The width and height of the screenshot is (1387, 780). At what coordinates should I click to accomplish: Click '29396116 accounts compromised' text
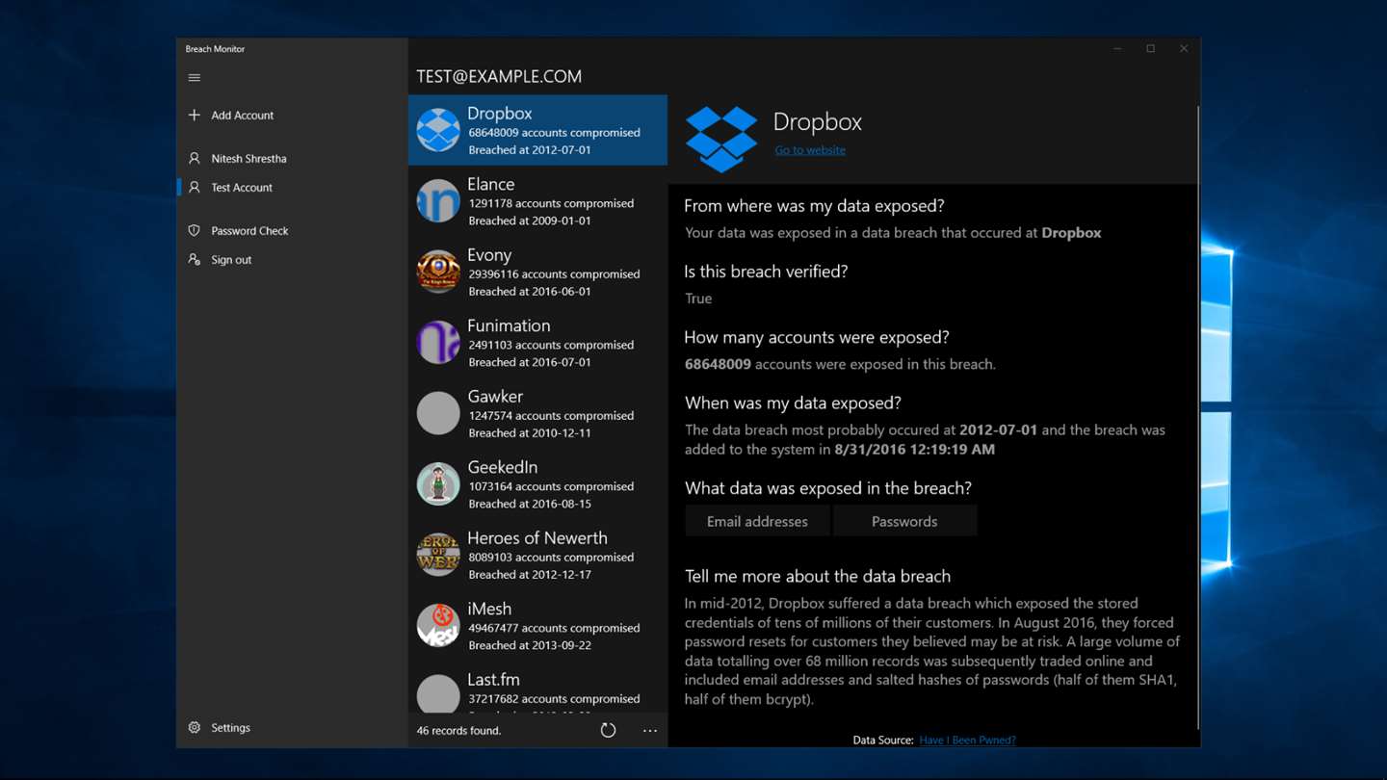(x=554, y=273)
